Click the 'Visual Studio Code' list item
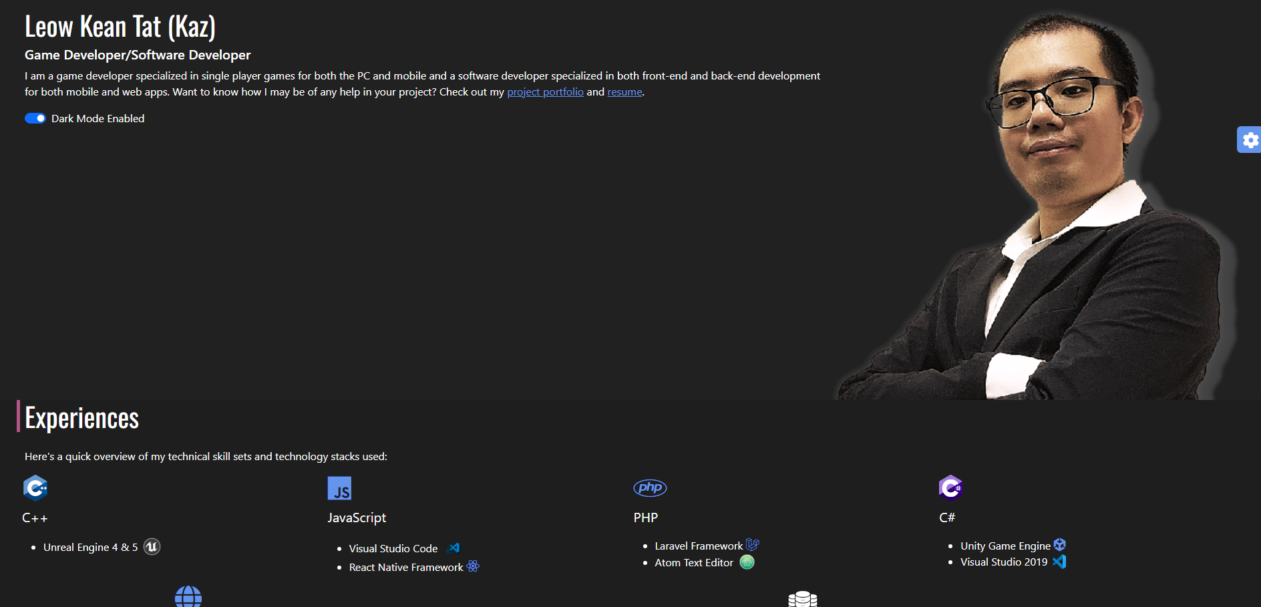 coord(393,548)
